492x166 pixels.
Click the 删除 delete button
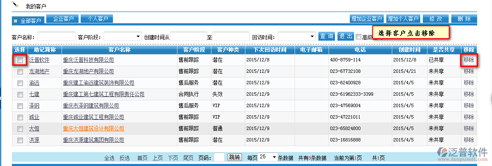coord(464,19)
